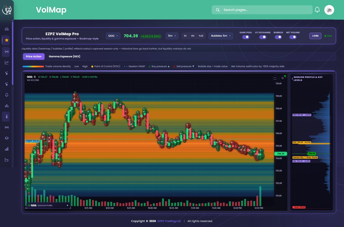Screen dimensions: 344x227
Task: Click the VAH 707.40 level label
Action: tap(302, 115)
